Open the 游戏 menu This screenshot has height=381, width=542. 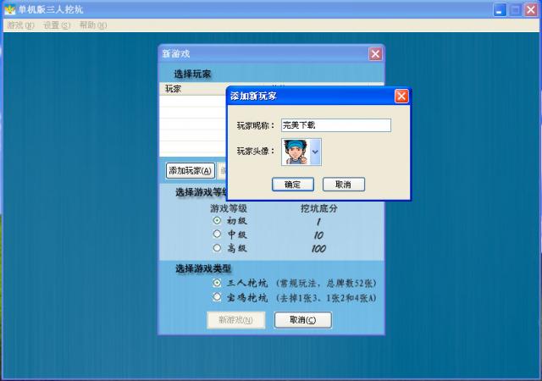pyautogui.click(x=20, y=25)
